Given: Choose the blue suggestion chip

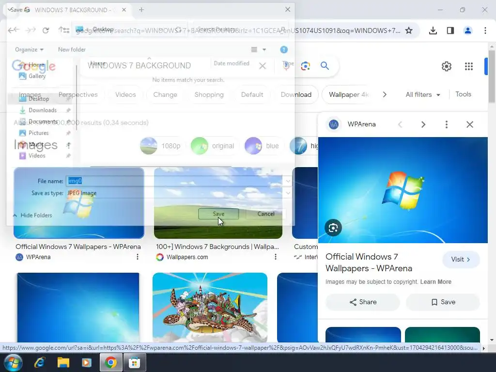Looking at the screenshot, I should point(263,146).
